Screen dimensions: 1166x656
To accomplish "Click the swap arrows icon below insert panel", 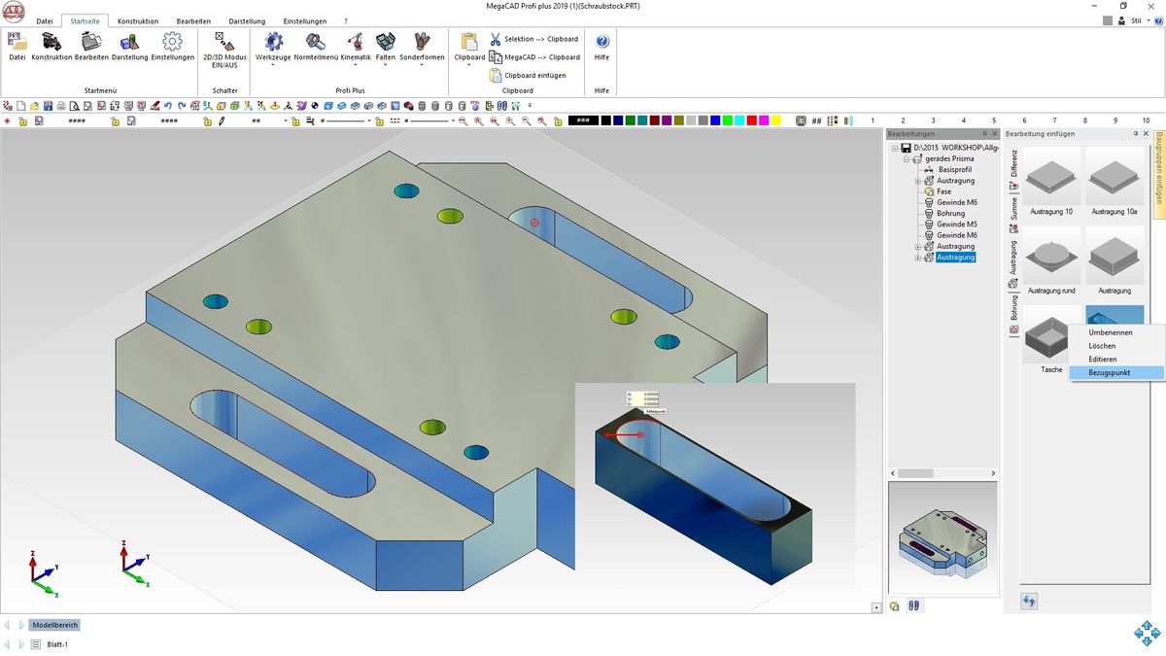I will coord(1029,602).
